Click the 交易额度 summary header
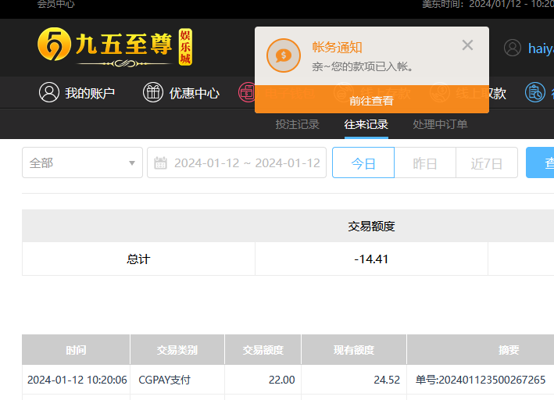The height and width of the screenshot is (400, 554). point(371,226)
